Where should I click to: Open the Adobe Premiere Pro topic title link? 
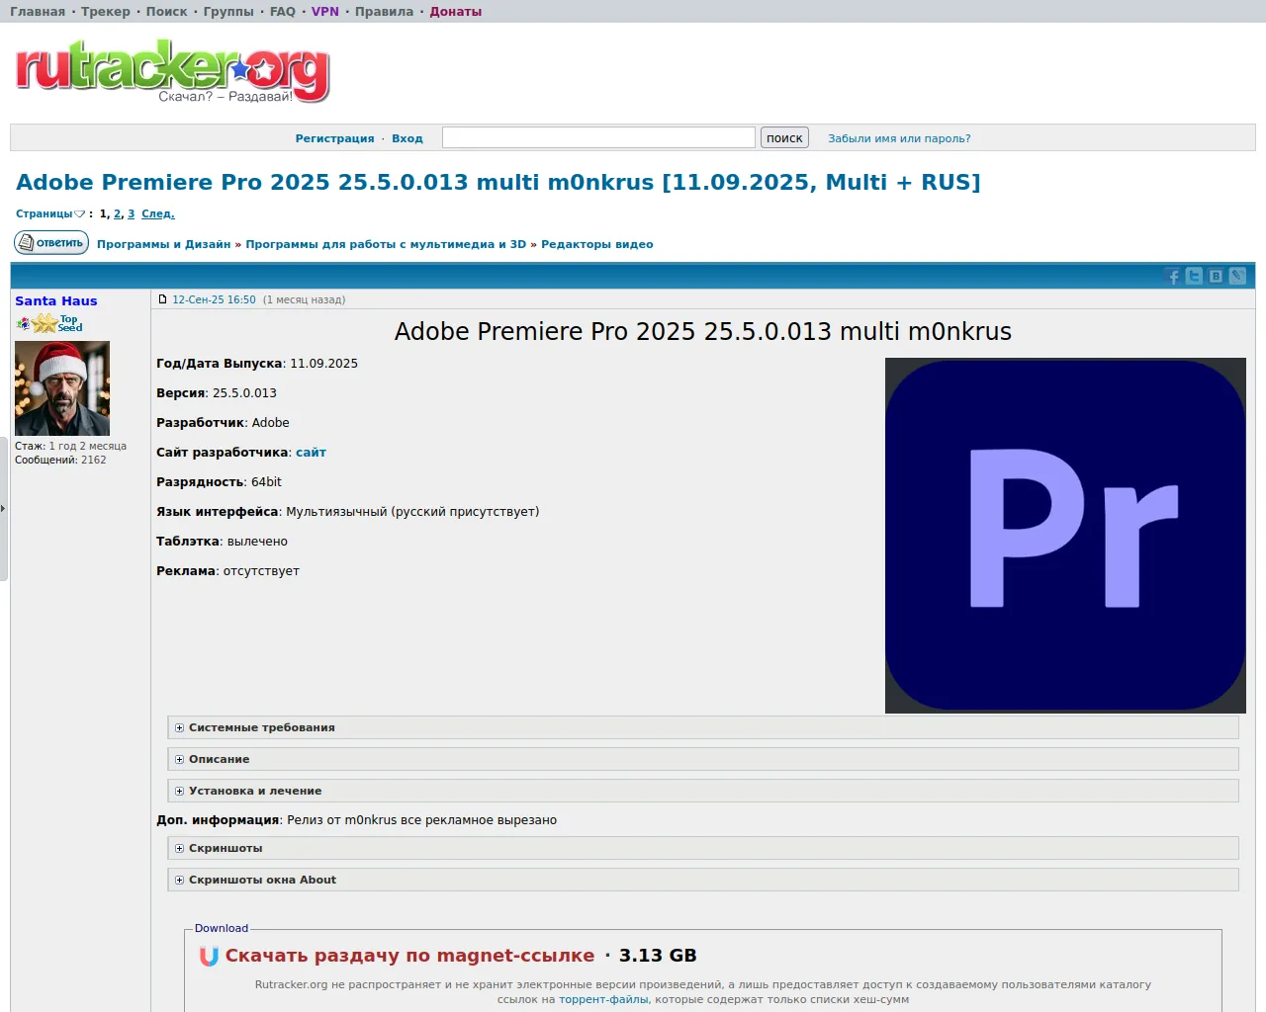(x=498, y=182)
